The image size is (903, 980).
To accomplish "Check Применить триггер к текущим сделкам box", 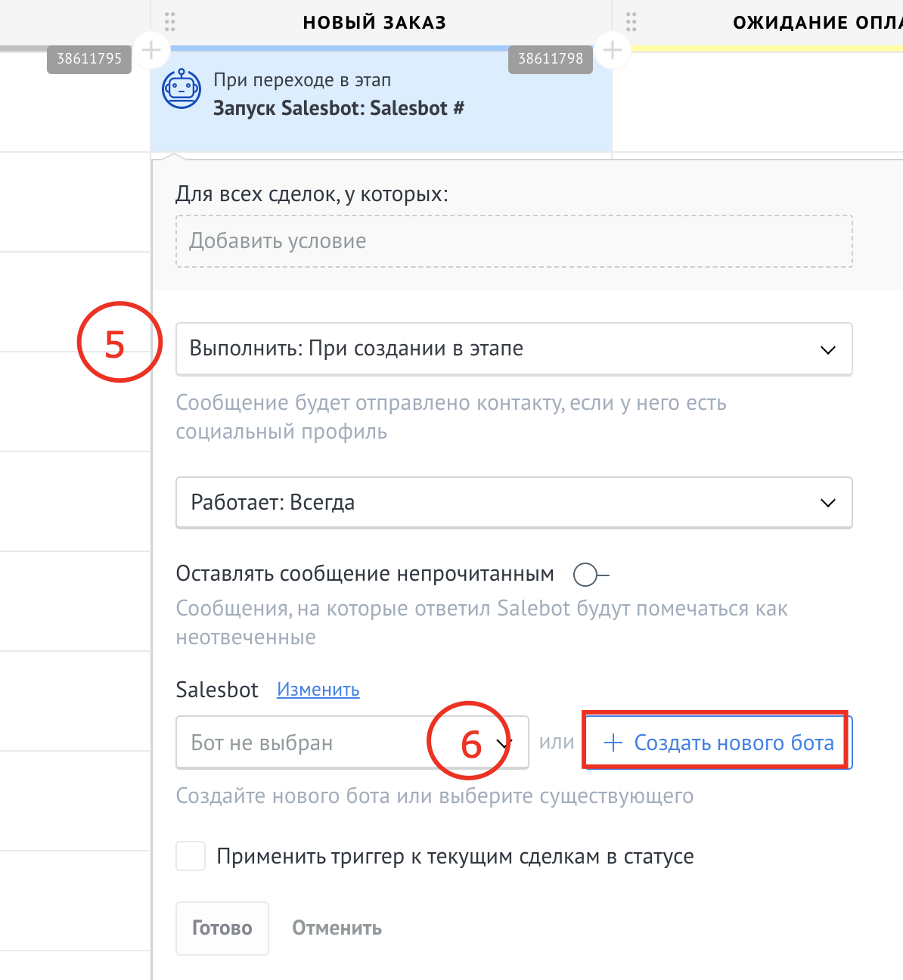I will pos(191,856).
